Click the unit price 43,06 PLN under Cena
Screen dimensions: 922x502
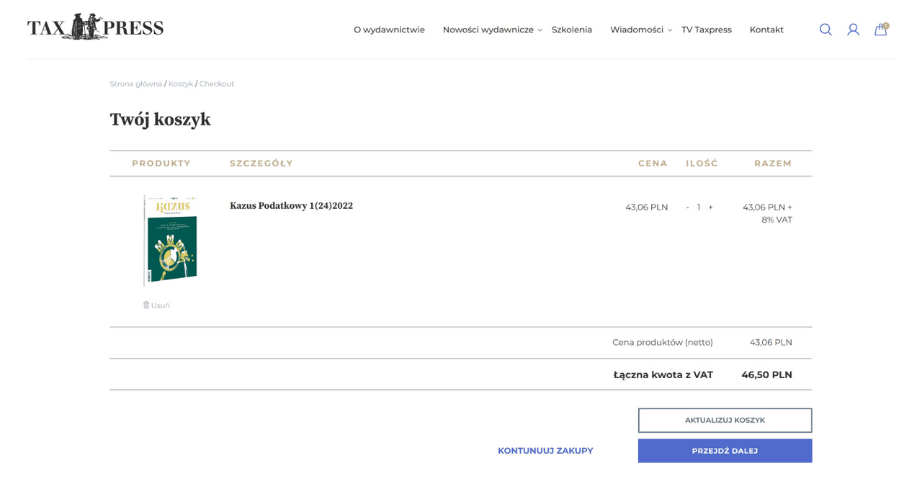click(x=646, y=207)
